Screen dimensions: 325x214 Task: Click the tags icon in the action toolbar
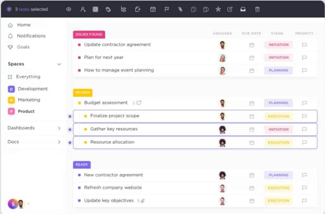coord(108,9)
